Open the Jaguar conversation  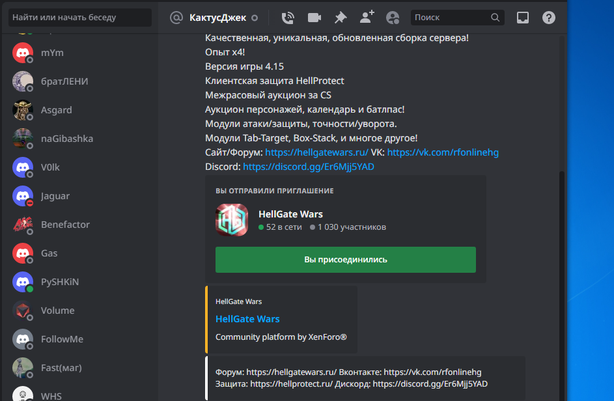(80, 196)
